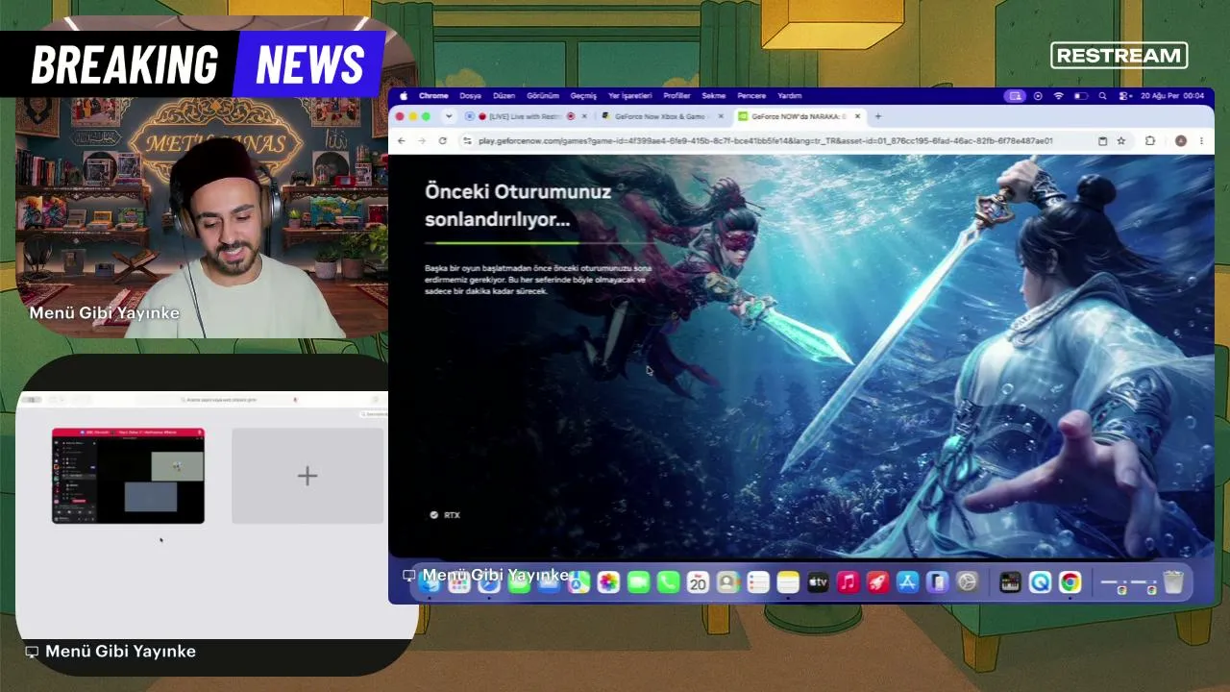Viewport: 1230px width, 692px height.
Task: Open Notes from the Dock
Action: [788, 581]
